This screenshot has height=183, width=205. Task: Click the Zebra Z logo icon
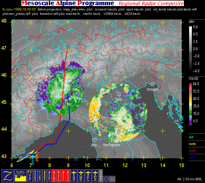8,176
